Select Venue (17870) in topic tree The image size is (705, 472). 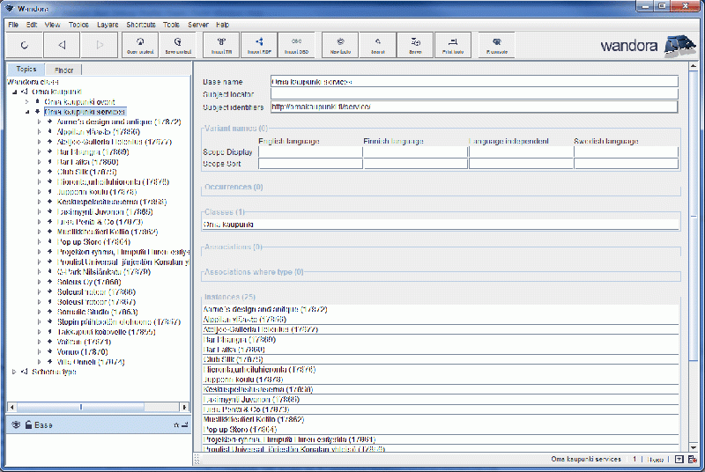click(81, 351)
